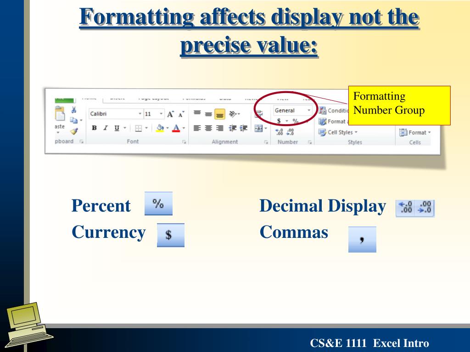Select the Format Painter brush icon
This screenshot has width=470, height=352.
(x=74, y=131)
